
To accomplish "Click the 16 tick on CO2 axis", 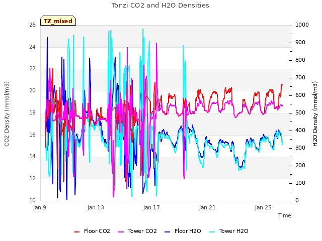I will [x=32, y=135].
